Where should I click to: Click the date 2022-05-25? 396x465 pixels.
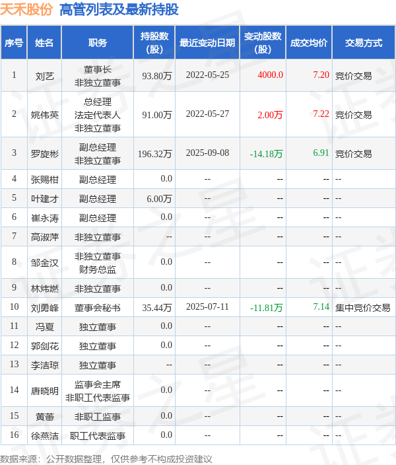tap(207, 75)
